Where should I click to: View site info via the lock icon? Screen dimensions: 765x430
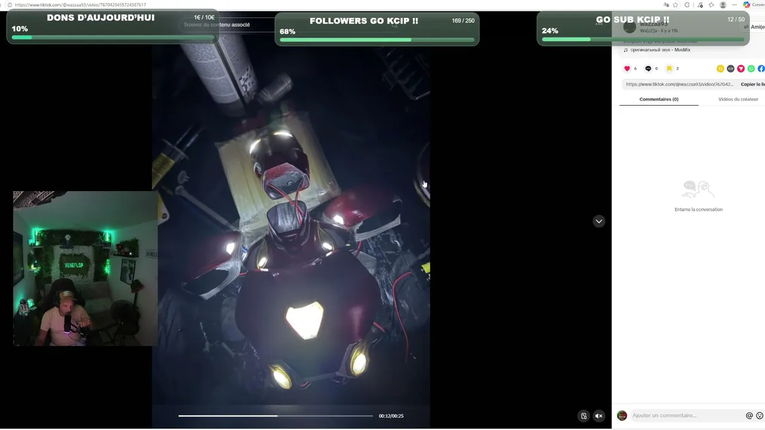coord(9,5)
